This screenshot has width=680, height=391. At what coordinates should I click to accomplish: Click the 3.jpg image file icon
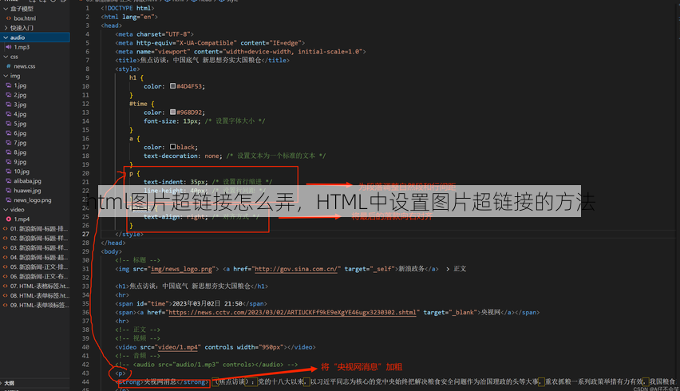click(x=8, y=105)
